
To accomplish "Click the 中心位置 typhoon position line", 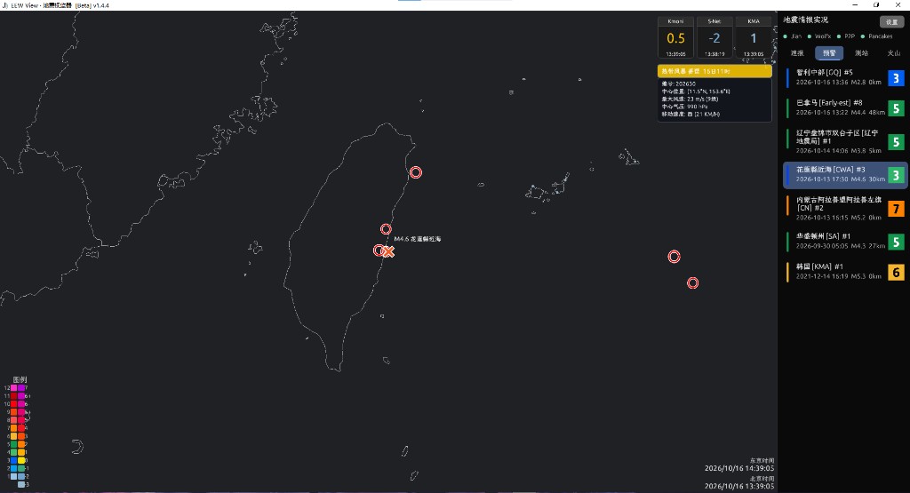I will click(696, 91).
